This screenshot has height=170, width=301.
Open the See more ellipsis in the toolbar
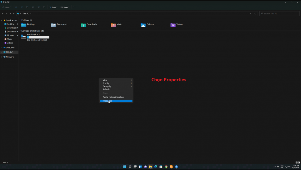tap(74, 7)
